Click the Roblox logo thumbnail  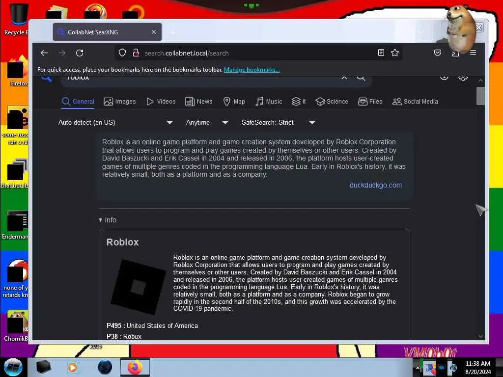click(138, 287)
